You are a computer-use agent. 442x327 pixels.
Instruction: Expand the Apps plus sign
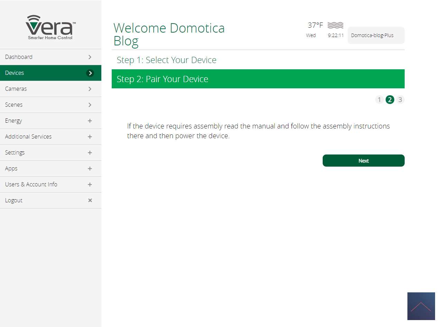pos(90,168)
